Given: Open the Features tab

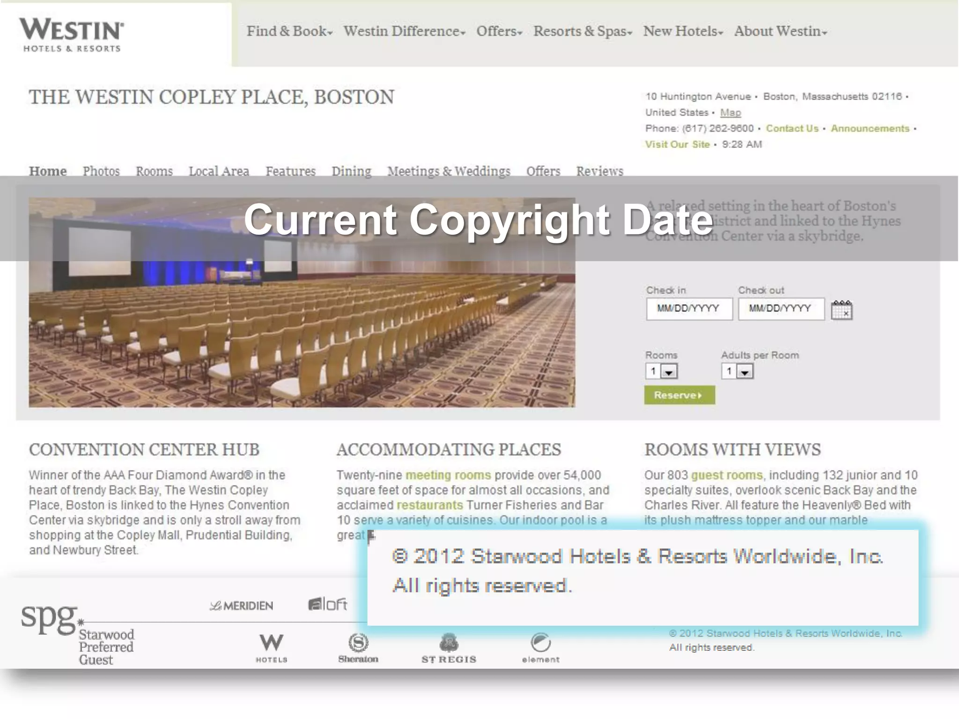Looking at the screenshot, I should tap(290, 171).
